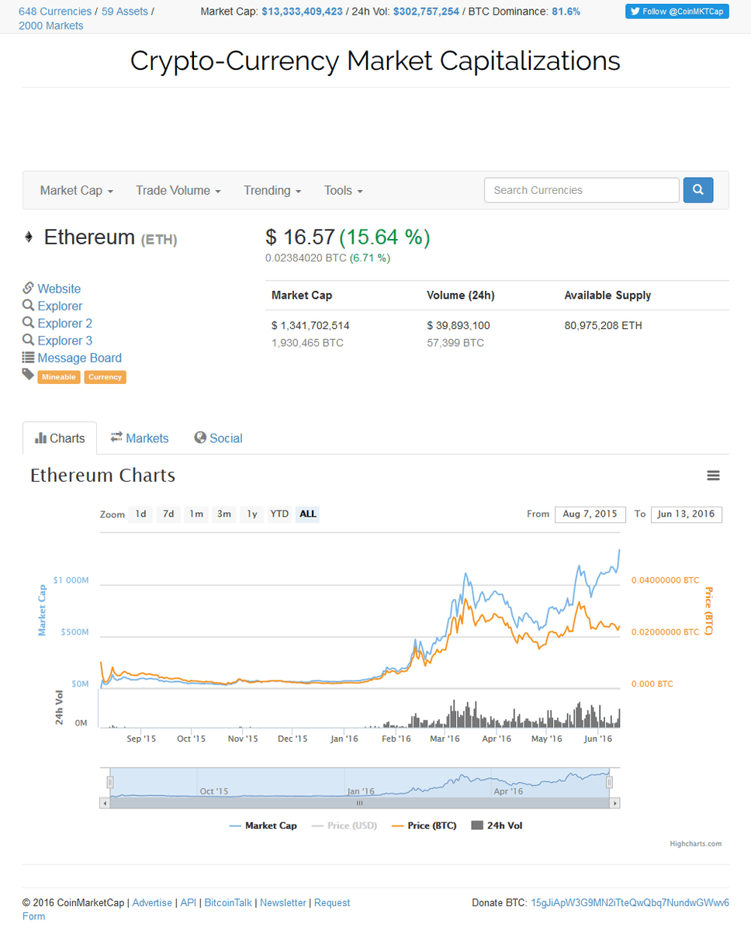Click the From date field Aug 7, 2015
The width and height of the screenshot is (751, 931).
click(x=590, y=514)
